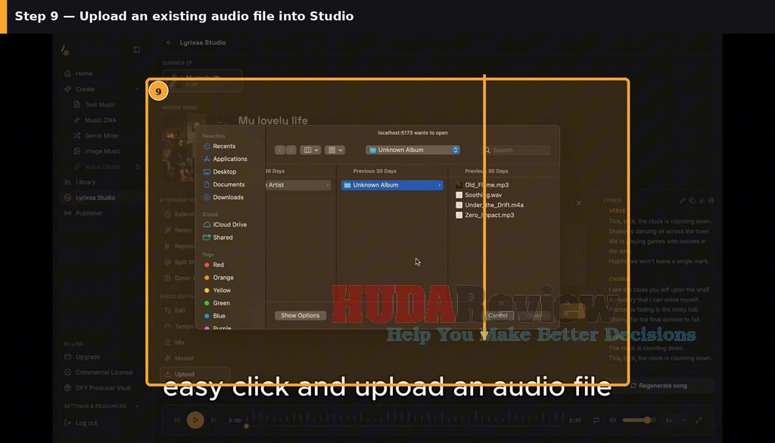The width and height of the screenshot is (775, 443).
Task: Adjust the volume slider
Action: point(639,420)
